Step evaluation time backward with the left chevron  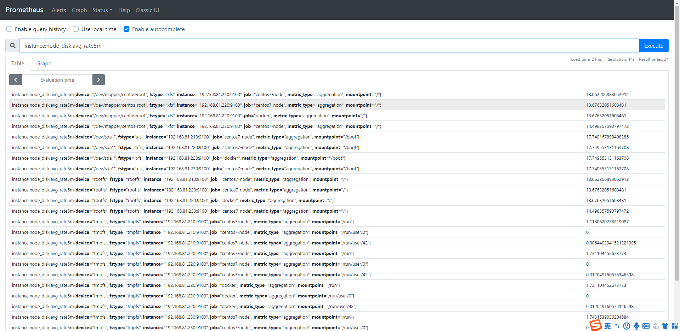pos(15,79)
